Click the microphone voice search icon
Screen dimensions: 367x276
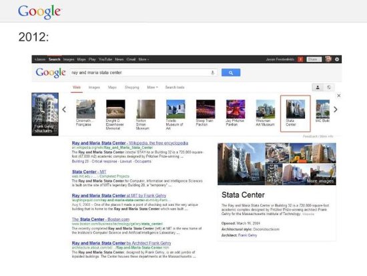(x=212, y=72)
